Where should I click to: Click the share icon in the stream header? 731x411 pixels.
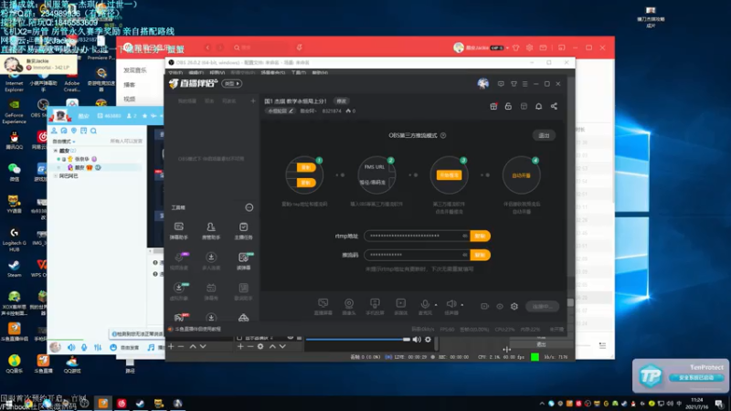click(x=554, y=106)
